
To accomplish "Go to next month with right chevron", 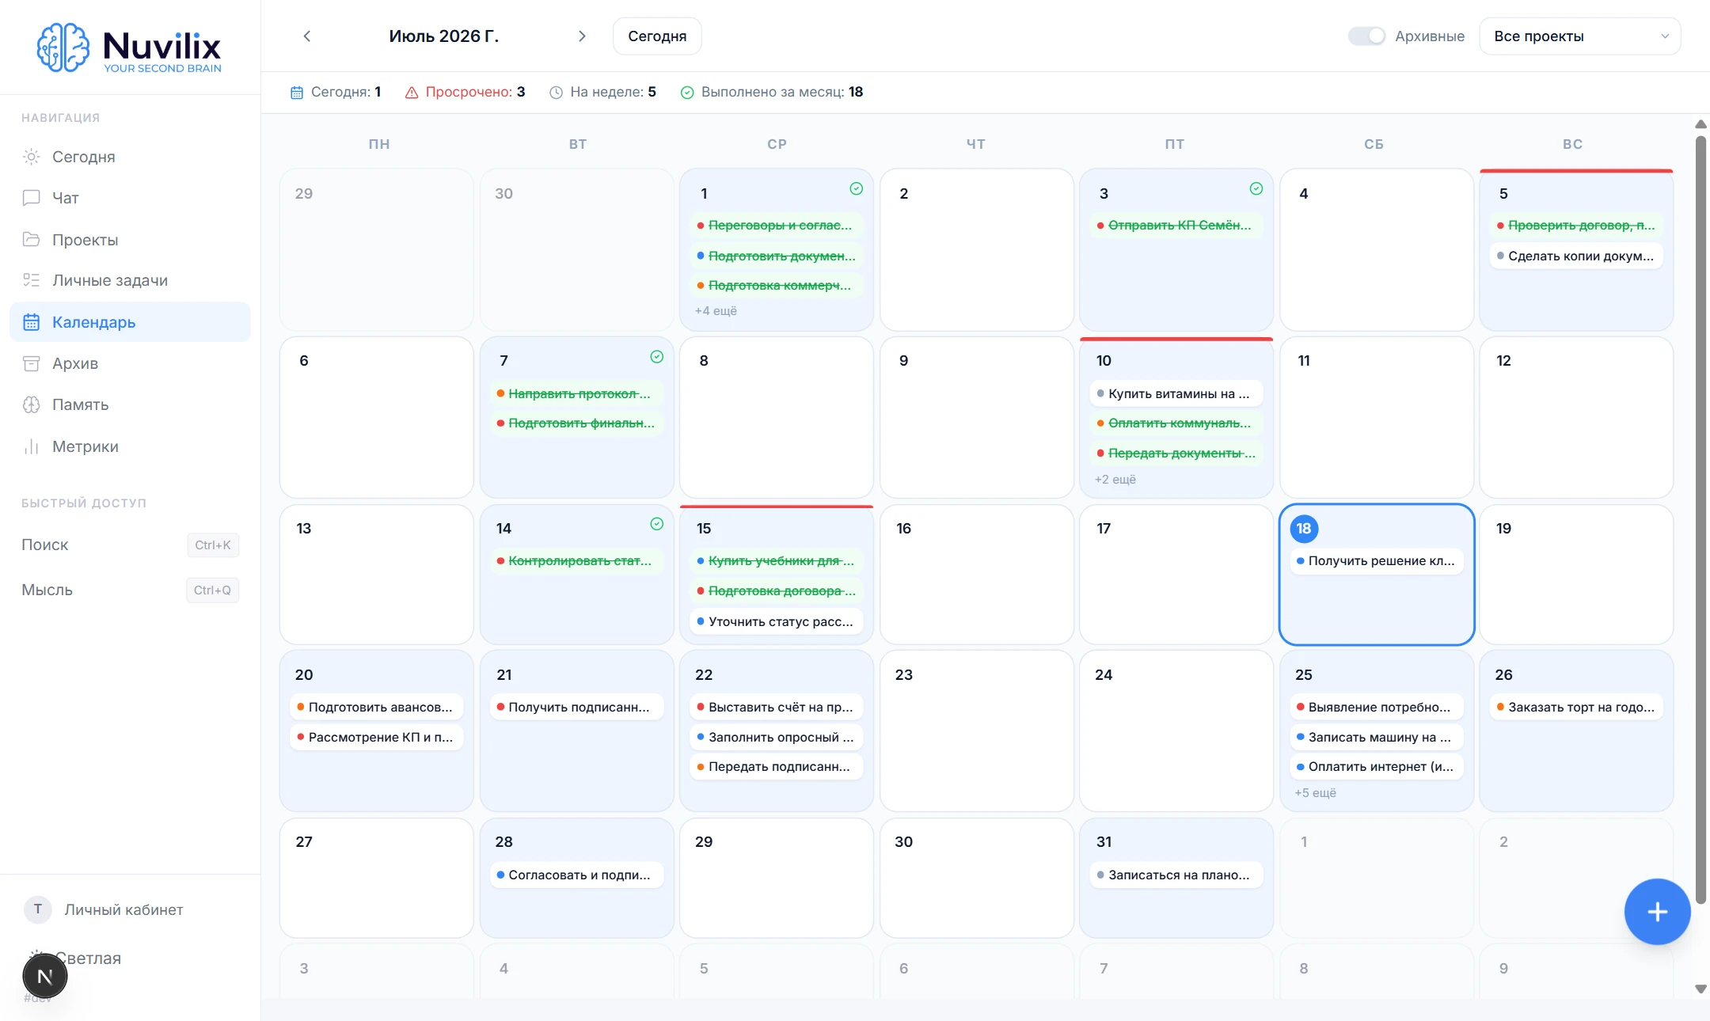I will click(x=582, y=36).
